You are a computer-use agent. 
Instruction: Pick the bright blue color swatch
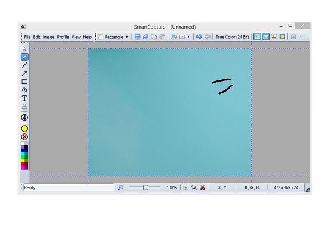[x=23, y=150]
